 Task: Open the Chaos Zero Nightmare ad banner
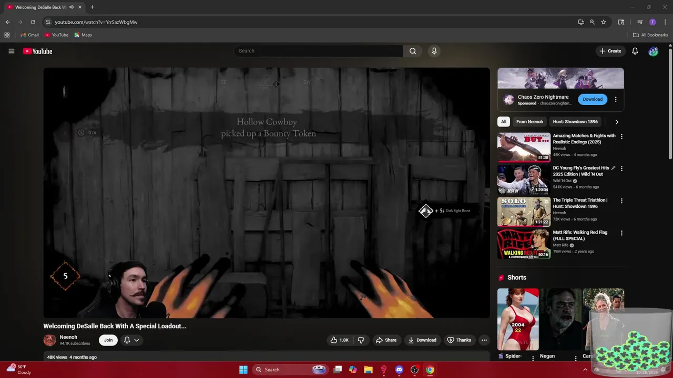[x=560, y=78]
